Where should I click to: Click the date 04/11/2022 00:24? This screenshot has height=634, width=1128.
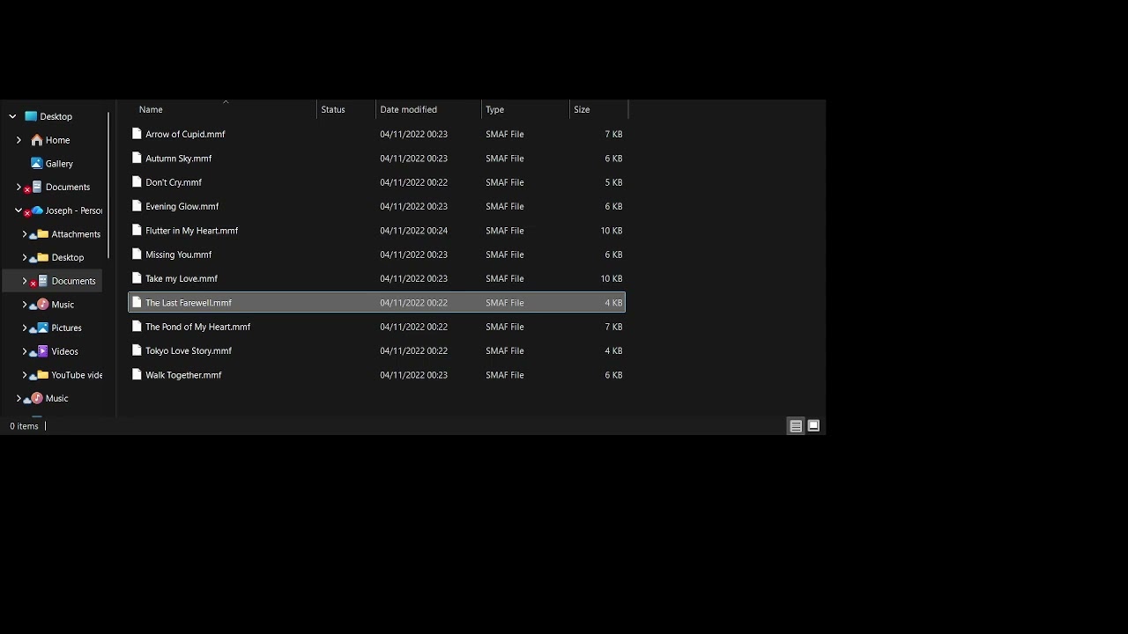(413, 231)
